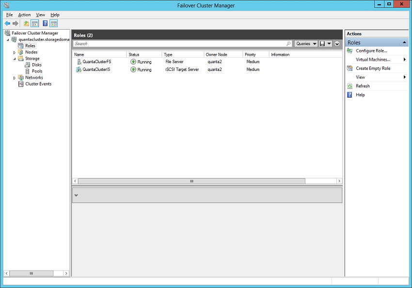Expand the Nodes tree node
The height and width of the screenshot is (288, 412).
[x=15, y=52]
